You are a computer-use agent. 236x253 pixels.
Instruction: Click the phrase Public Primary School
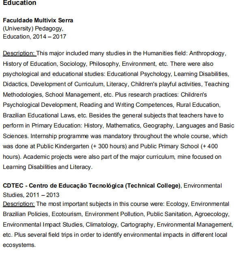(x=169, y=146)
